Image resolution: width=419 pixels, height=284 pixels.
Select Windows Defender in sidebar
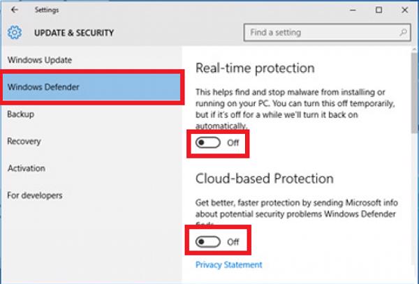(43, 87)
